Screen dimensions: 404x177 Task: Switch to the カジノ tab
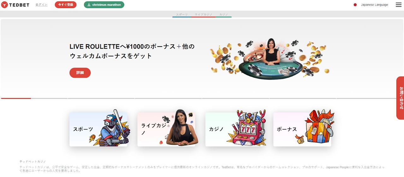[223, 14]
